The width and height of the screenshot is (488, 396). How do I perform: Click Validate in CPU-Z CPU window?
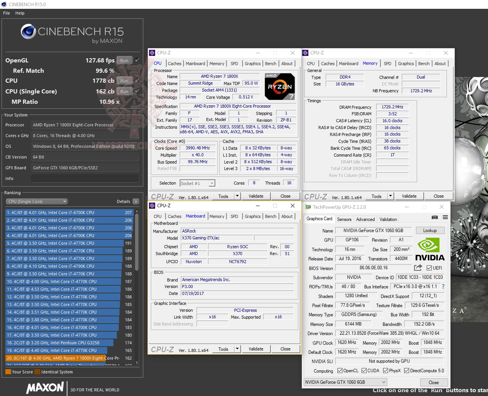pyautogui.click(x=256, y=196)
